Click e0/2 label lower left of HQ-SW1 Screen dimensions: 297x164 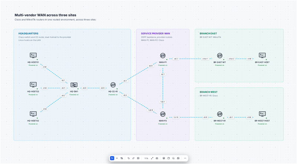[63, 96]
